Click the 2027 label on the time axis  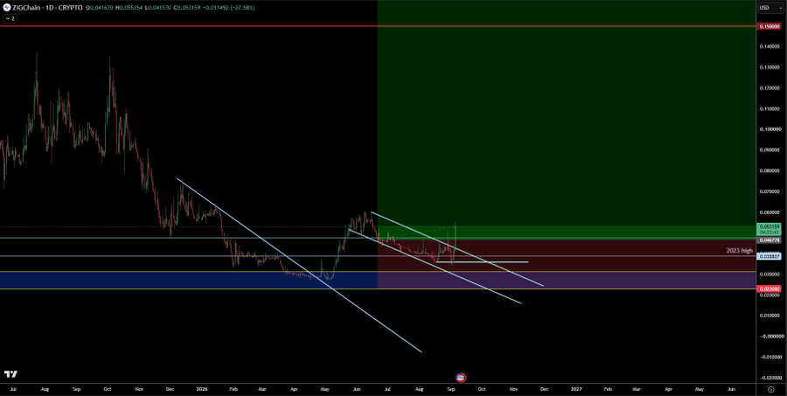(x=576, y=389)
